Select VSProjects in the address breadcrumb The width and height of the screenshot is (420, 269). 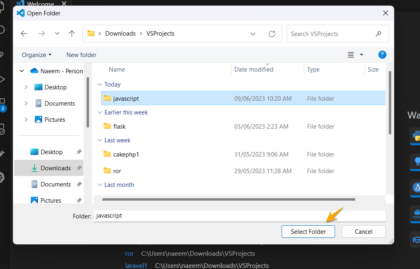point(160,34)
